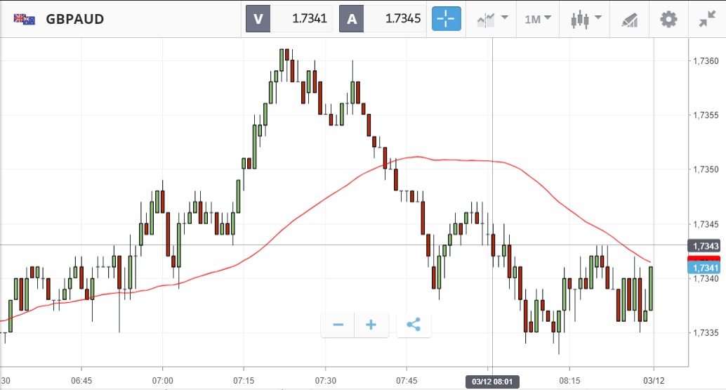Click the blue 1,7341 current price tag

pyautogui.click(x=704, y=268)
